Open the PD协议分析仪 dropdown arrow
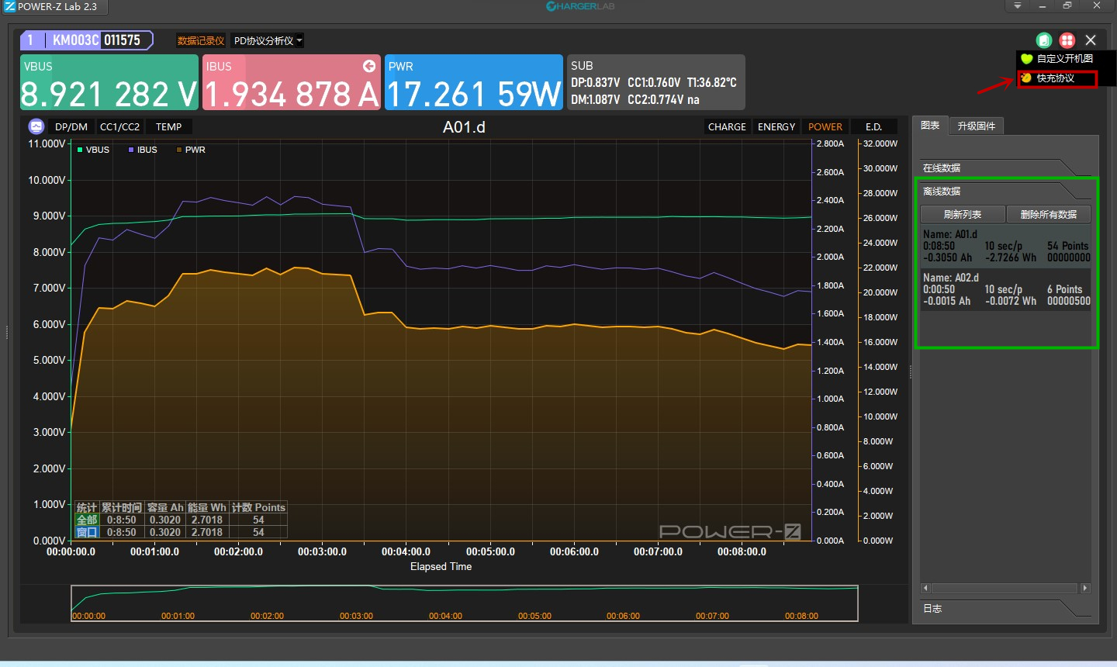Viewport: 1117px width, 667px height. coord(299,41)
